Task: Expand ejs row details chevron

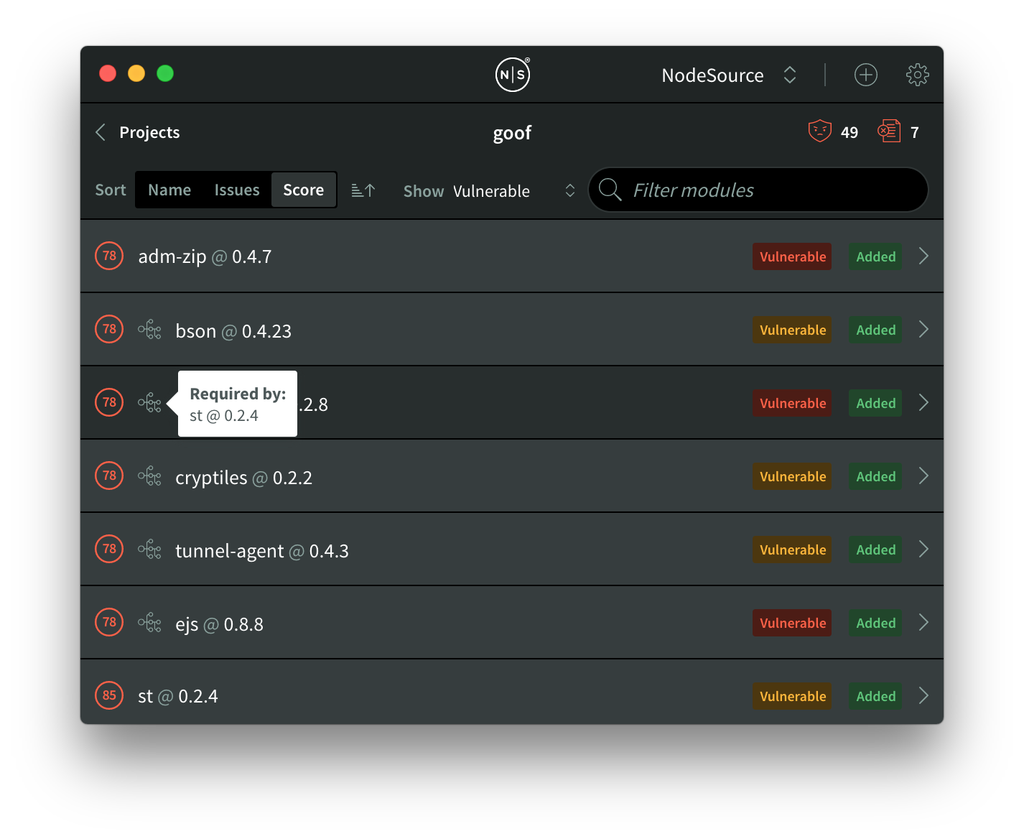Action: click(x=923, y=622)
